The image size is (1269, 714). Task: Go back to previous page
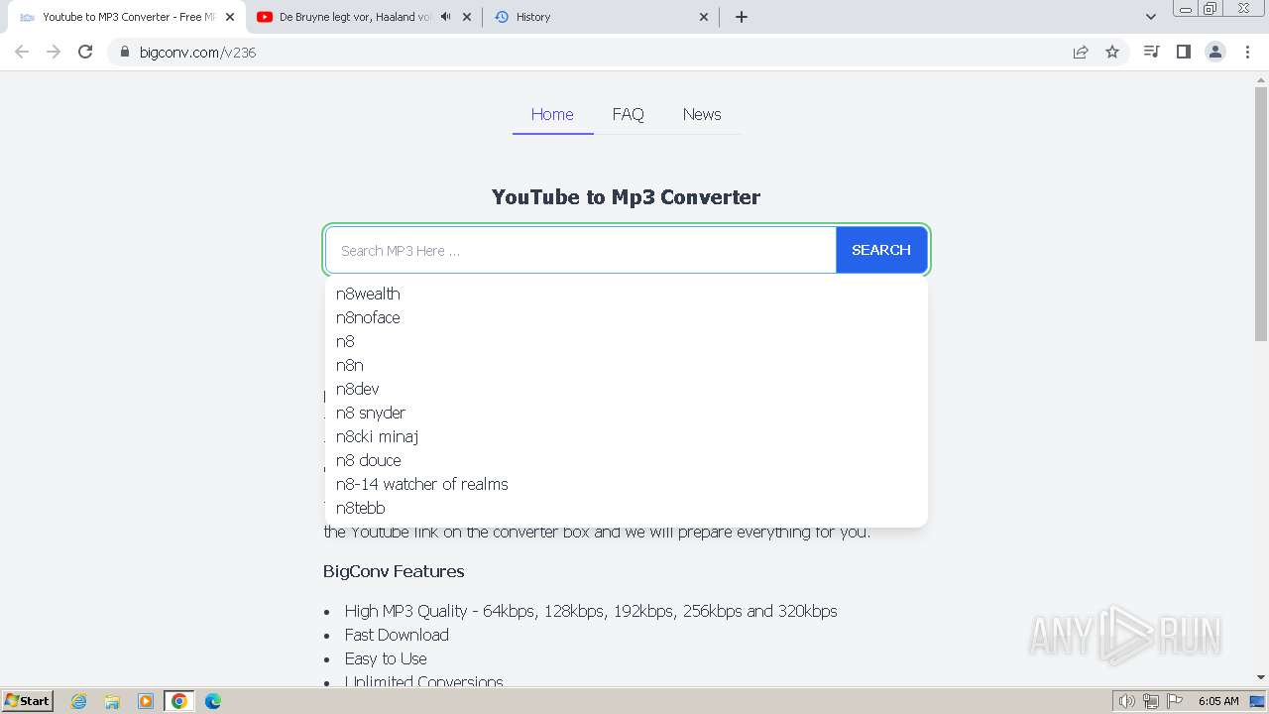[x=22, y=52]
